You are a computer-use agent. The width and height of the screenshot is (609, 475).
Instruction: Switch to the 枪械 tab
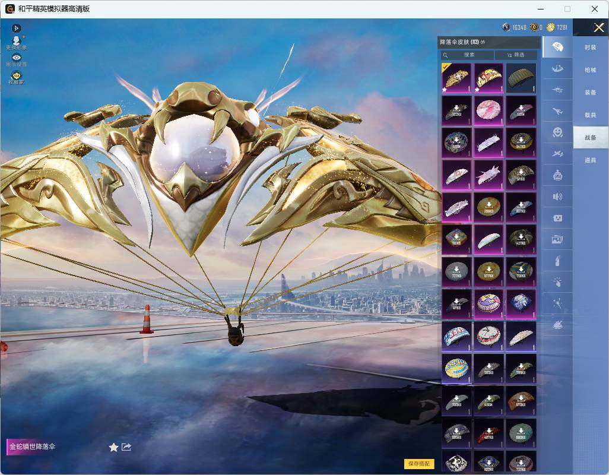click(591, 70)
